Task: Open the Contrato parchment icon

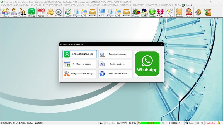Action: click(x=179, y=12)
